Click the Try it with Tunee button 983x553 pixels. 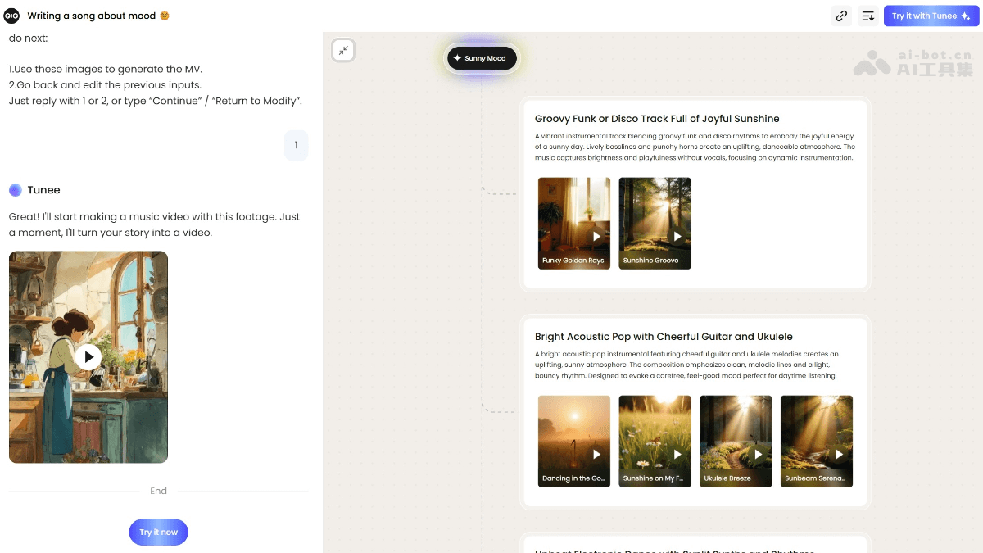coord(931,16)
